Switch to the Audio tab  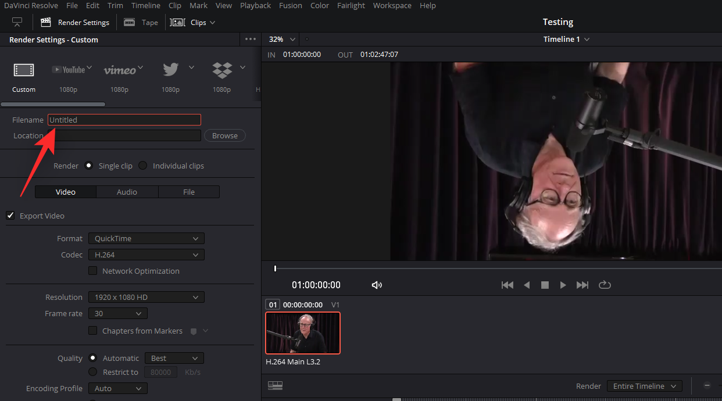pos(127,192)
